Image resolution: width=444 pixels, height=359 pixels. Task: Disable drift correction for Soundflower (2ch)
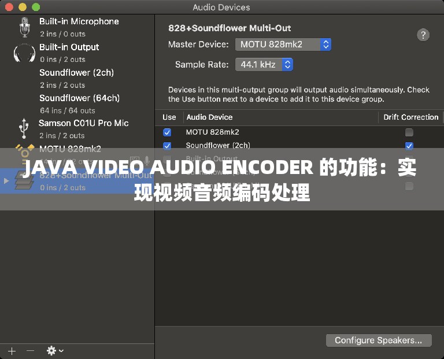409,146
